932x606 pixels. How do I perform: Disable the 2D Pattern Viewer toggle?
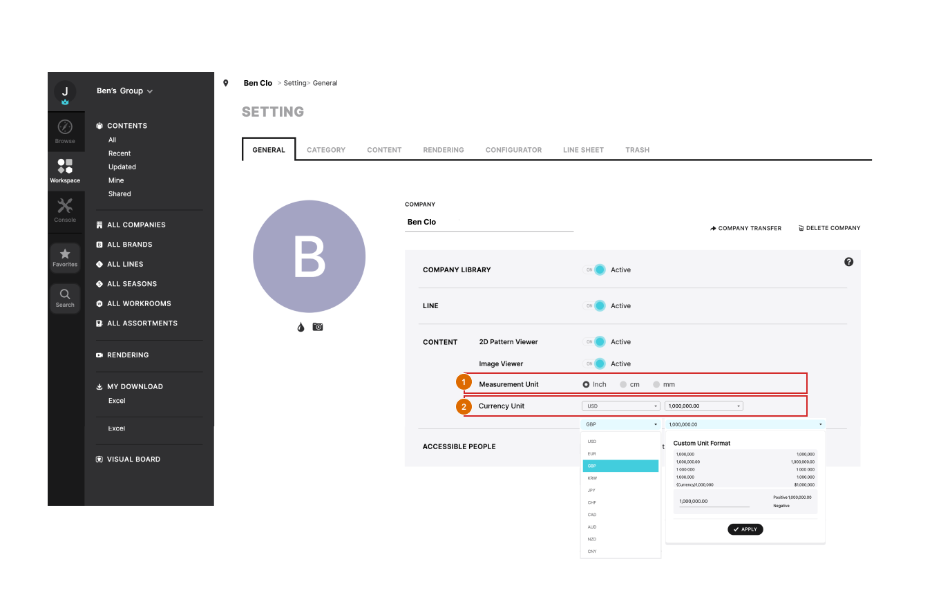pos(596,342)
